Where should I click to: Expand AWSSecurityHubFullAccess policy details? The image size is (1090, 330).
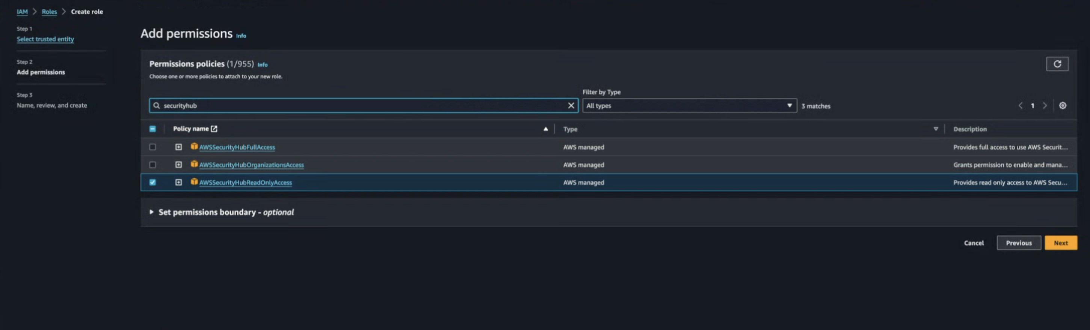pyautogui.click(x=178, y=147)
